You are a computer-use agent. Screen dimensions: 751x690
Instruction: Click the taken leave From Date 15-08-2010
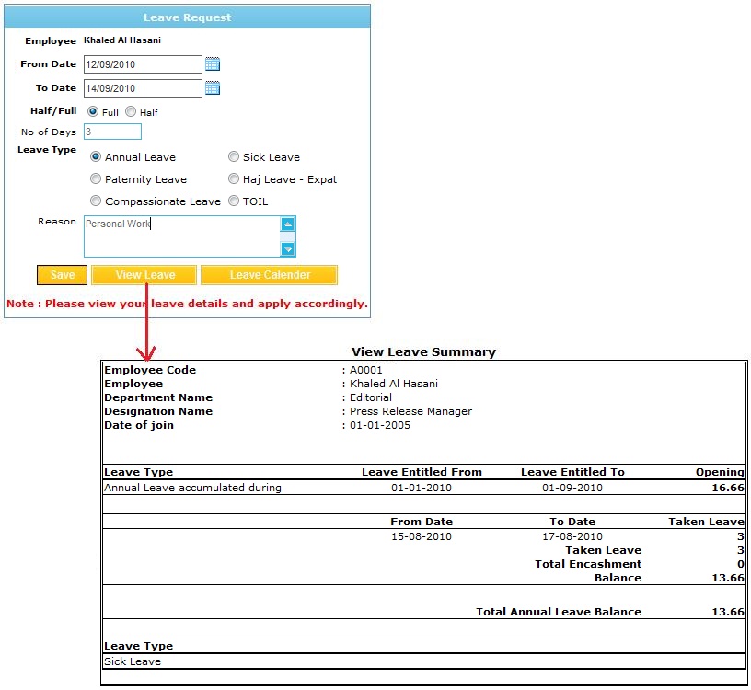click(422, 536)
